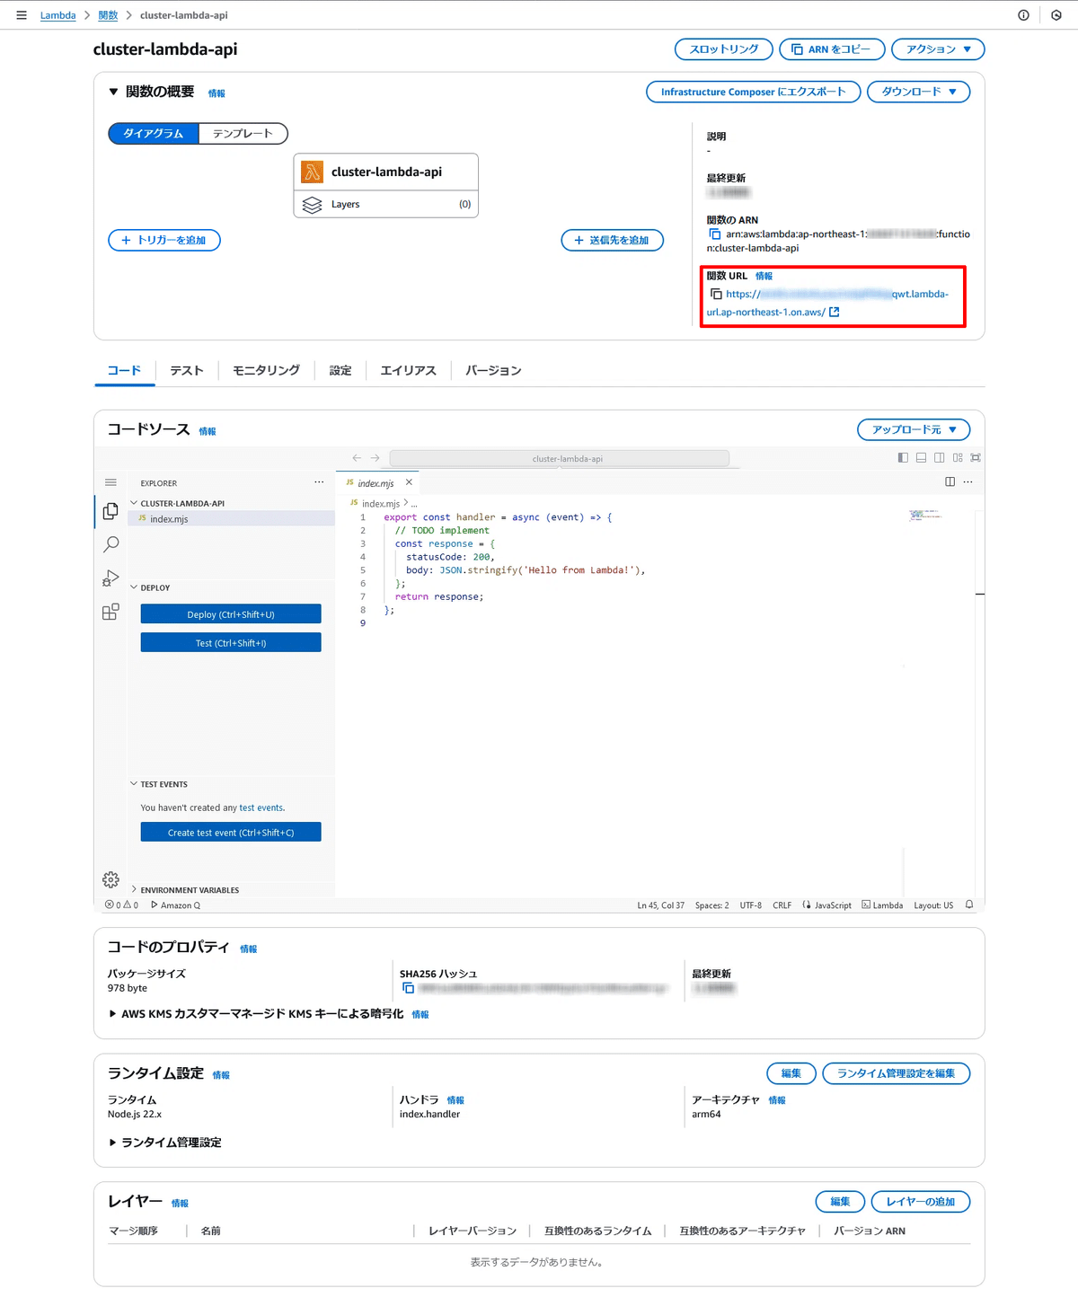
Task: Toggle secondary sidebar layout icon
Action: tap(939, 458)
